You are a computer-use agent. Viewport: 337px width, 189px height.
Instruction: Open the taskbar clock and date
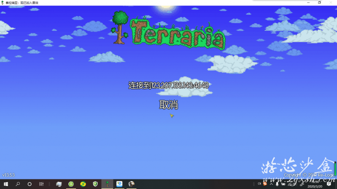click(x=316, y=184)
